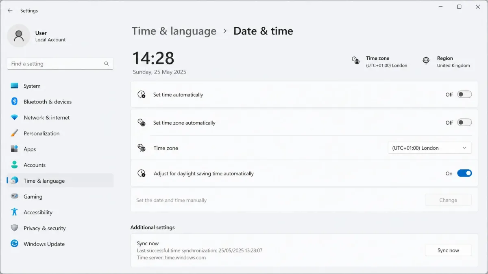488x274 pixels.
Task: Click the Bluetooth icon in sidebar
Action: [15, 101]
